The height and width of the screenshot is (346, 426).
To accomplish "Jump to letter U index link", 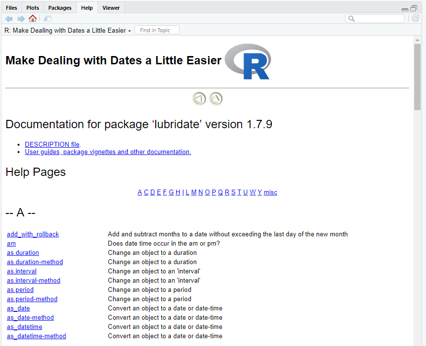I will (245, 192).
